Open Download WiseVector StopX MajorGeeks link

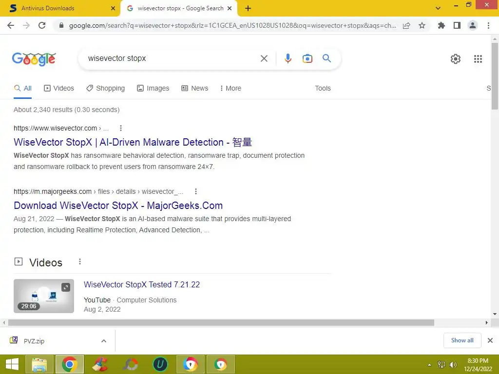[x=118, y=206]
